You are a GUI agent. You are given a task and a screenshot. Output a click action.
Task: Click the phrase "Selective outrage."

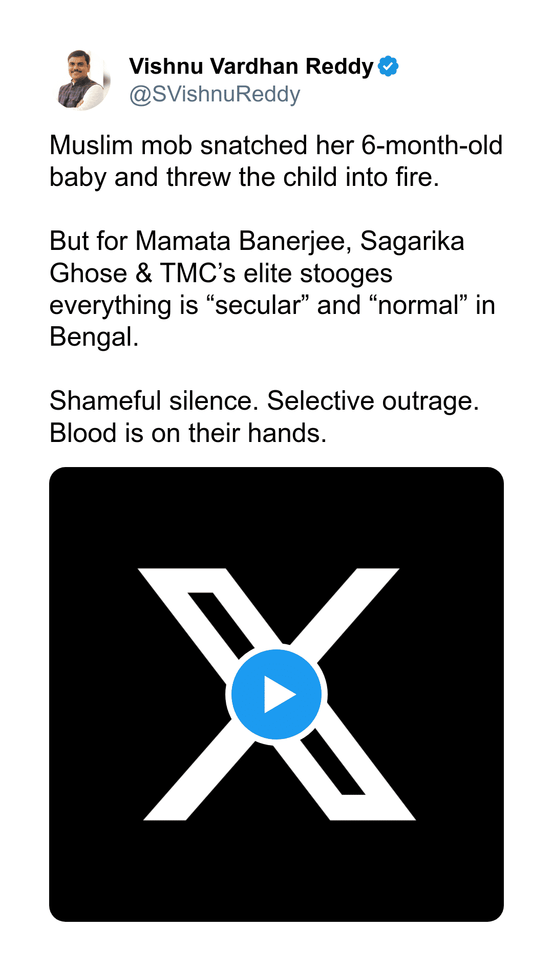(x=373, y=401)
